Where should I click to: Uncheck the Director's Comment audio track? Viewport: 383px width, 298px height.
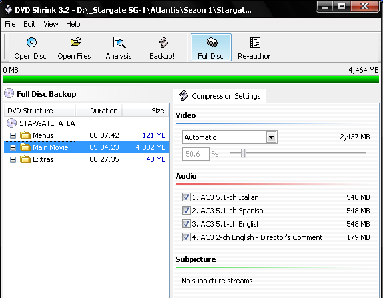186,237
